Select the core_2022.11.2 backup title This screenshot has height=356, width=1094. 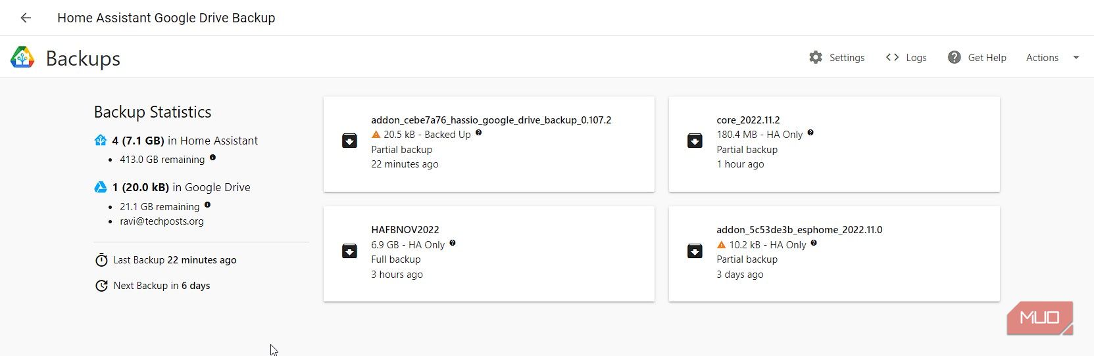[748, 120]
